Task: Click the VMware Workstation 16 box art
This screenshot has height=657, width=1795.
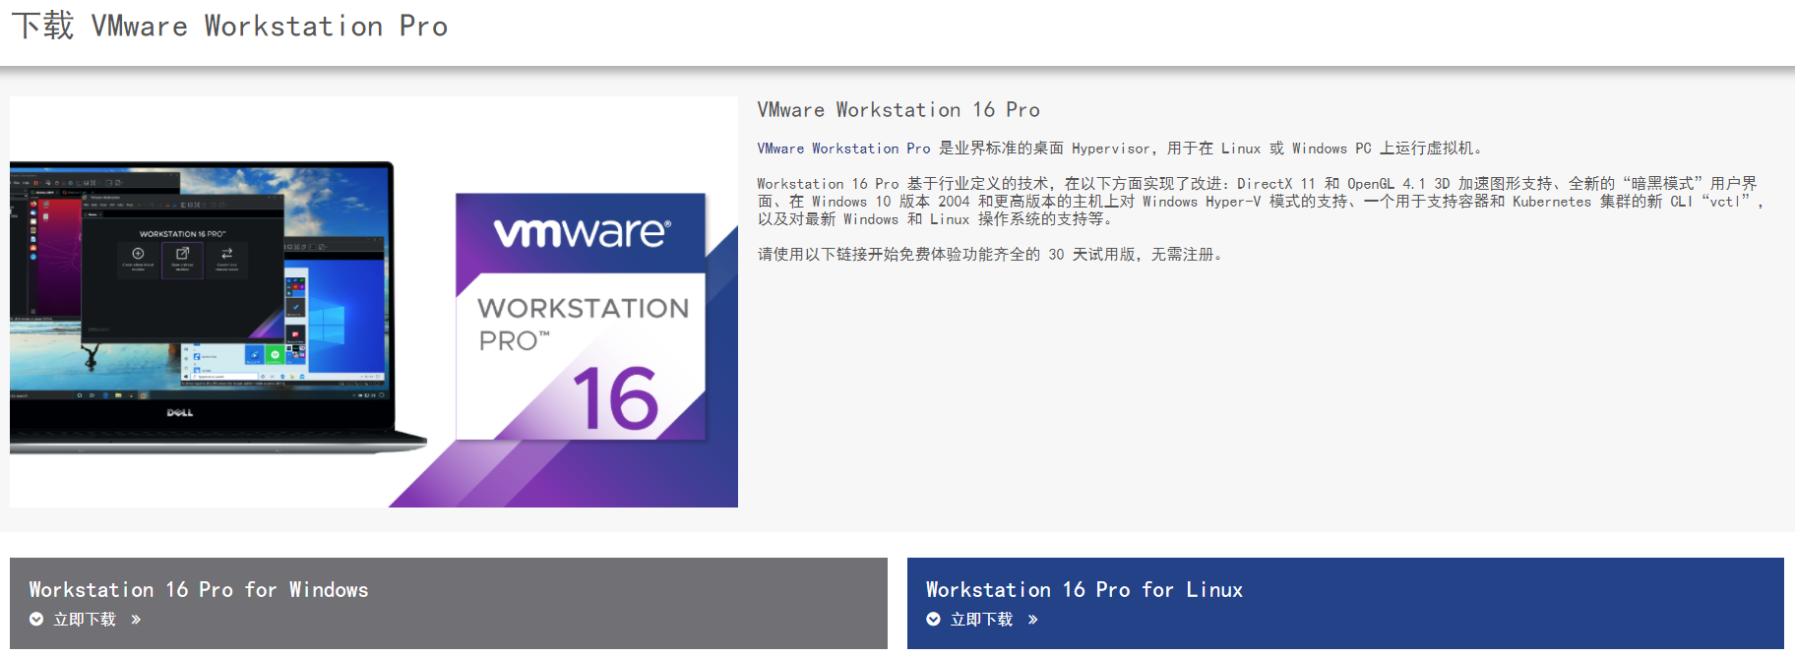Action: (581, 317)
